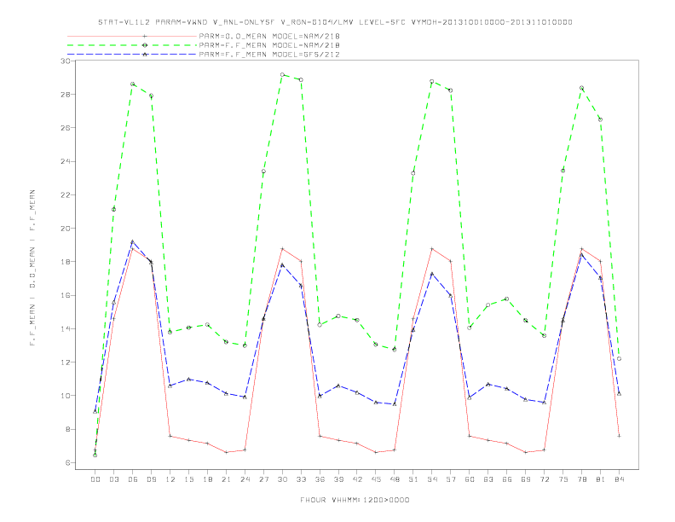Screen dimensions: 675x522
Task: Click x-axis tick label 30
Action: (282, 479)
